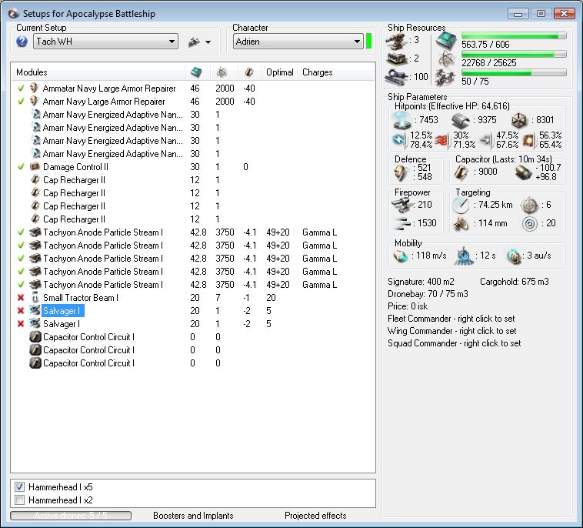Toggle Damage Control II active state
The height and width of the screenshot is (528, 583).
(21, 167)
